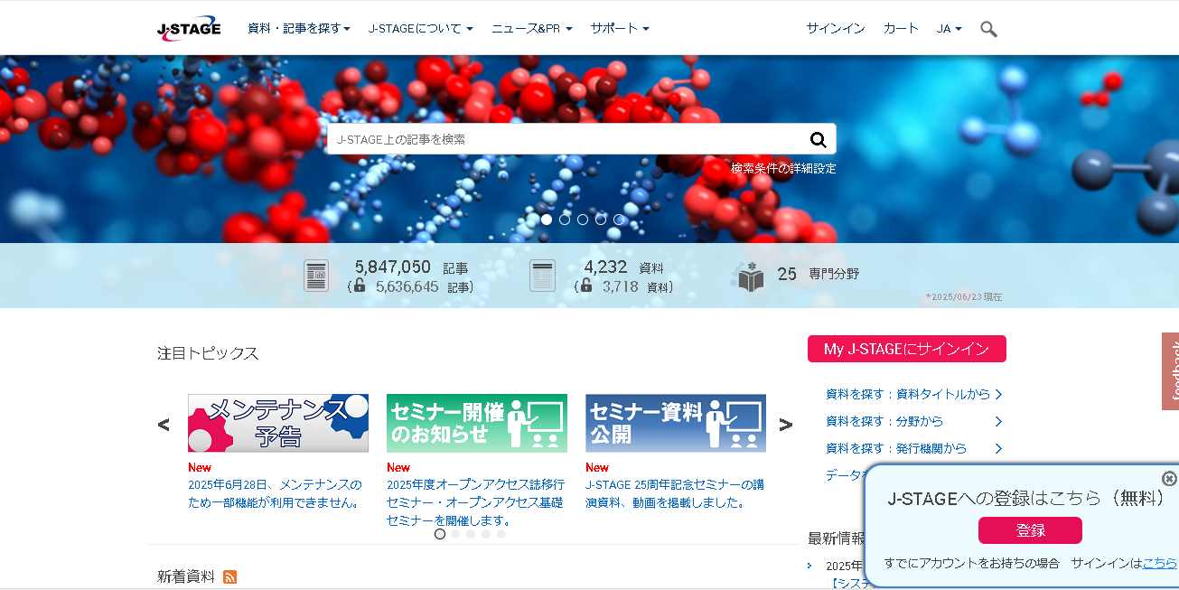This screenshot has width=1179, height=590.
Task: Close the registration popup with X icon
Action: [1169, 478]
